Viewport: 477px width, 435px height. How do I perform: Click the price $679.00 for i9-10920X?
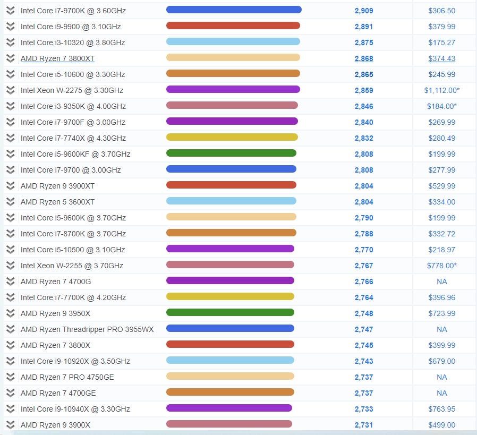(x=442, y=361)
